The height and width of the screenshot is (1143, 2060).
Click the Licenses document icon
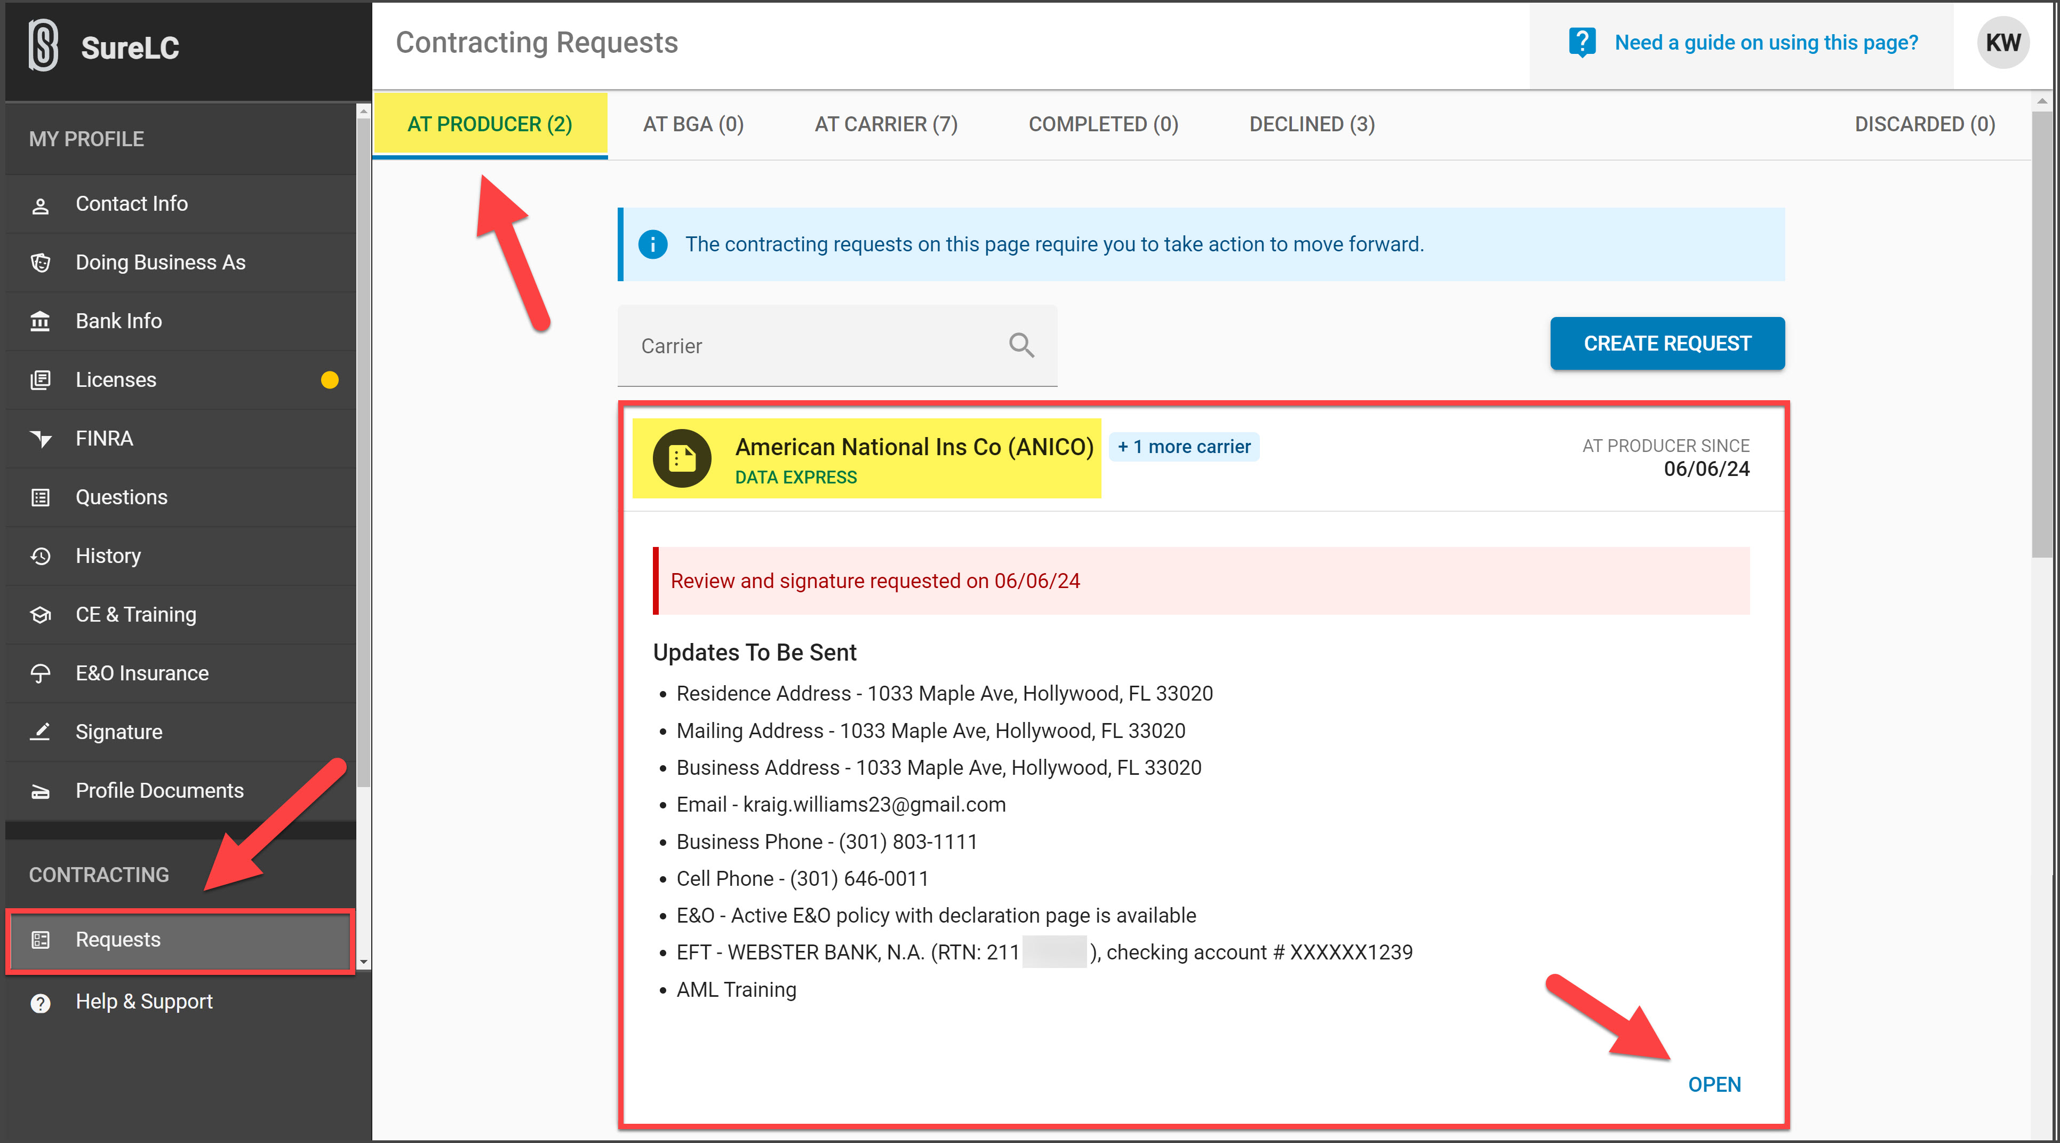point(40,380)
